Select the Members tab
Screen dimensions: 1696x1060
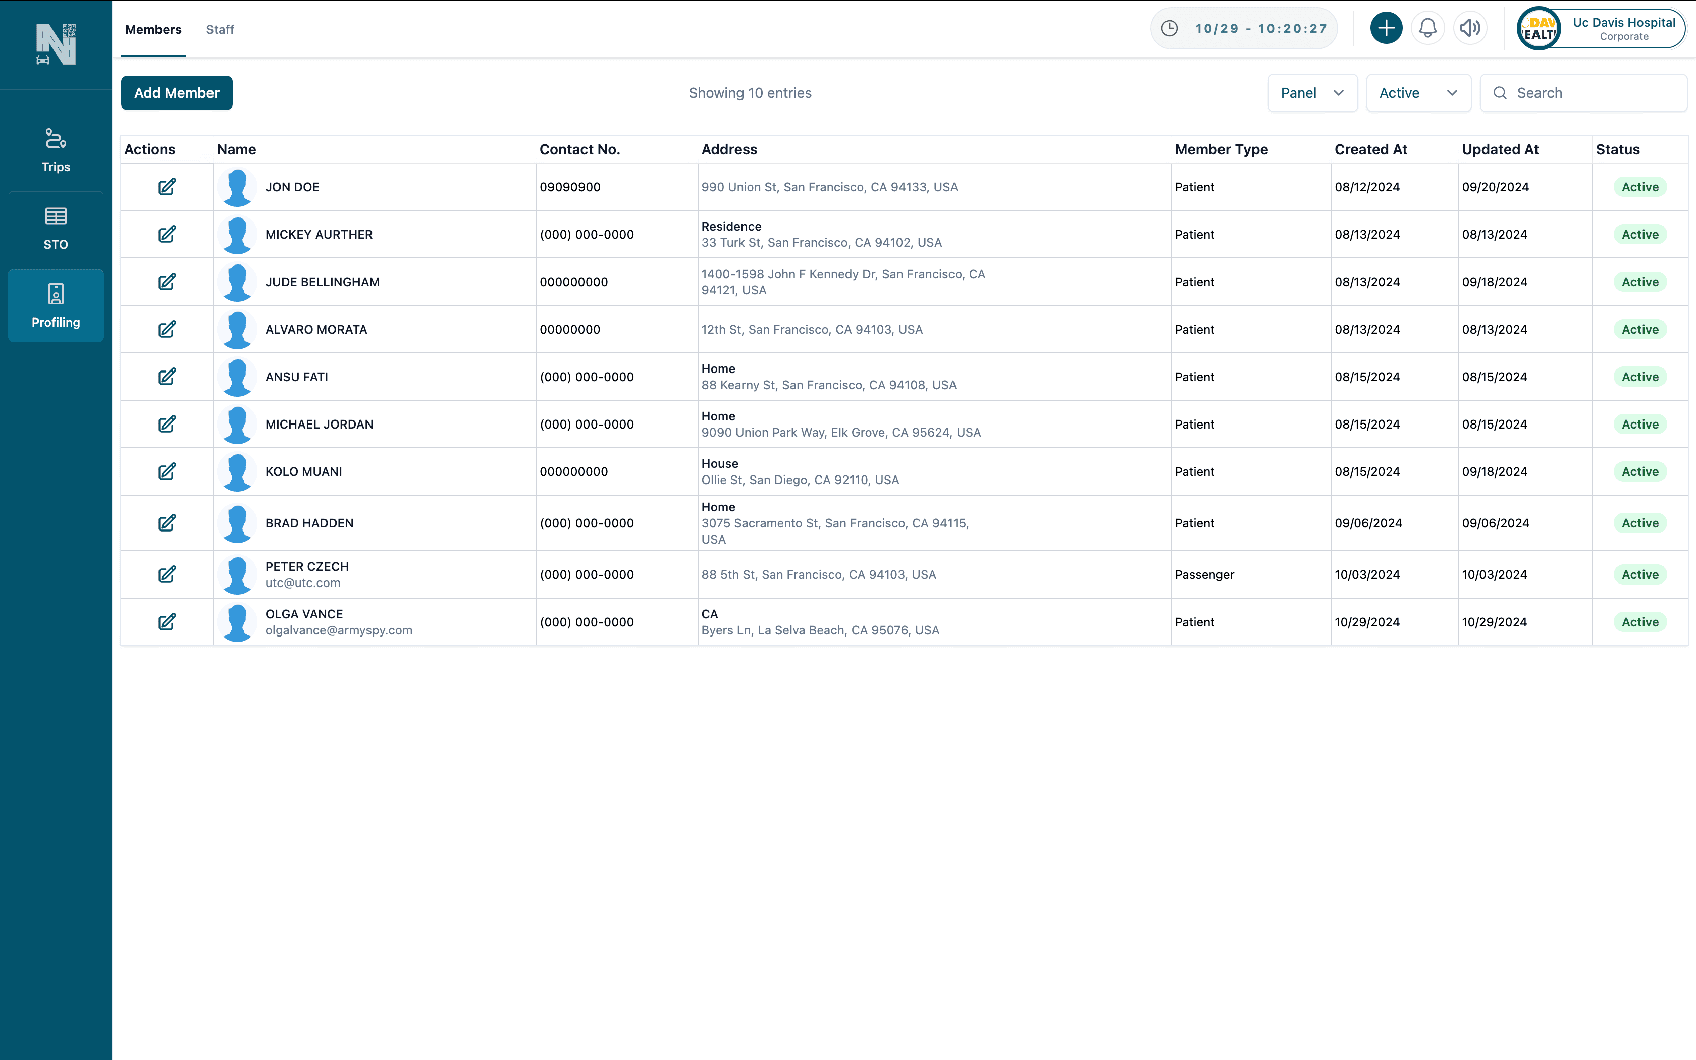click(x=153, y=29)
